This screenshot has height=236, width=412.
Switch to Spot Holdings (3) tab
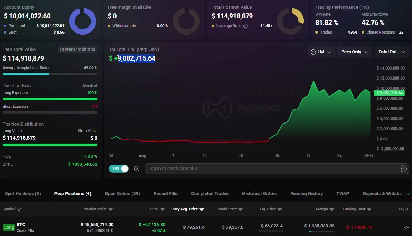click(x=23, y=194)
